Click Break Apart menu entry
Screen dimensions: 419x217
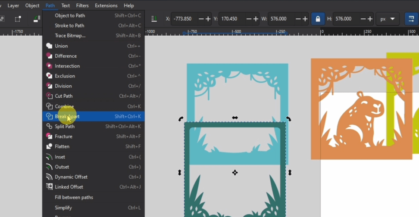pos(67,116)
